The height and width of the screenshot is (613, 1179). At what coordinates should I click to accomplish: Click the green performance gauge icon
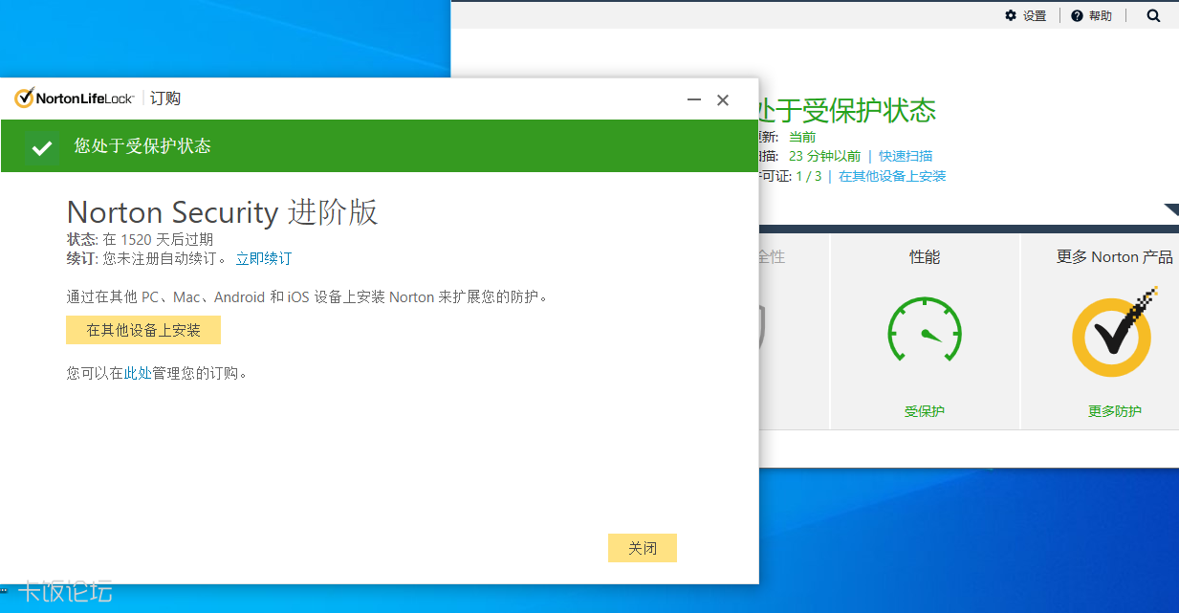[x=924, y=330]
